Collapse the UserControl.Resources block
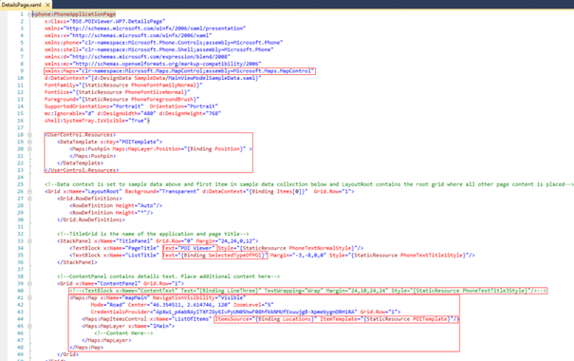574x361 pixels. coord(29,135)
